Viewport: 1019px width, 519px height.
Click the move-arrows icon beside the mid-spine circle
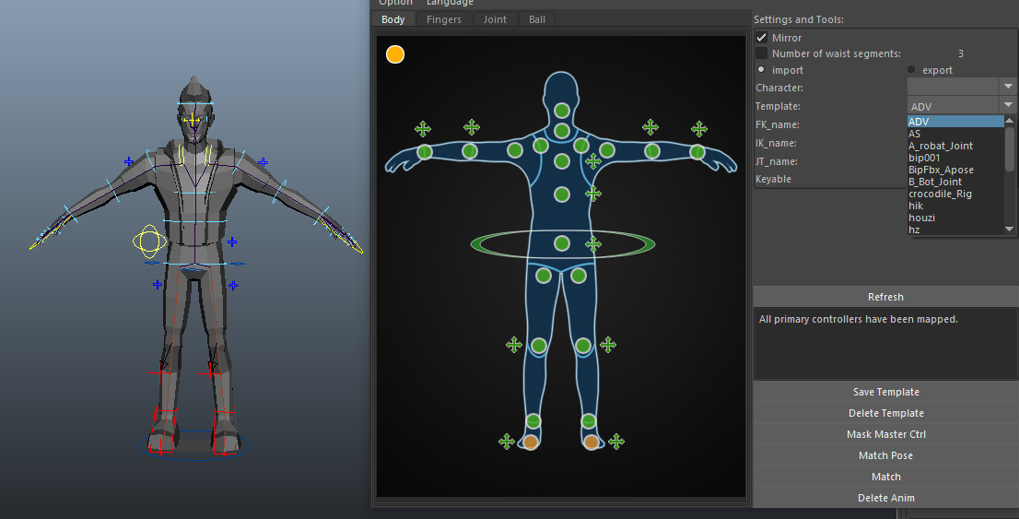592,194
